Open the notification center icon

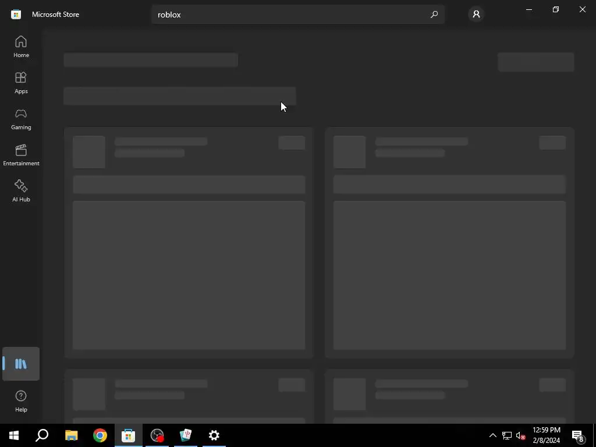tap(578, 435)
